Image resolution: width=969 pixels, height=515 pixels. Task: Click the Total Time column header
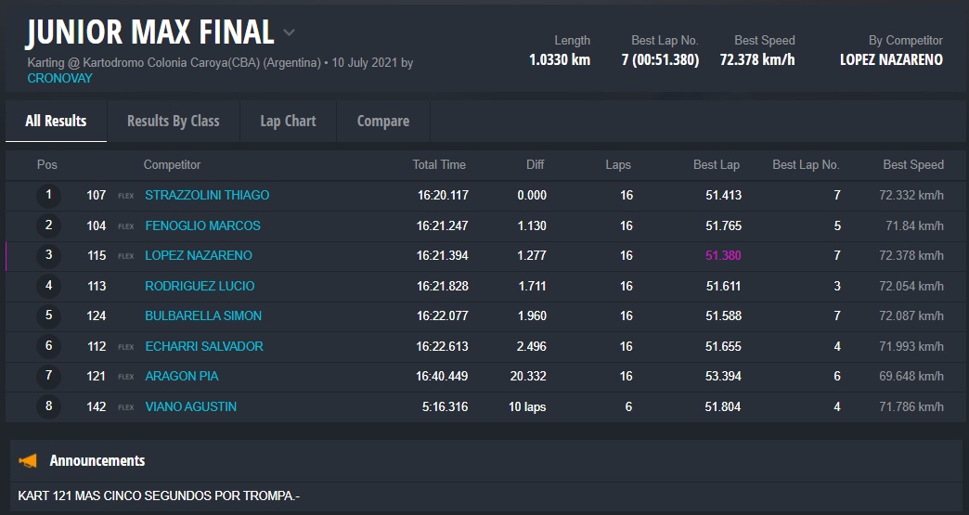(439, 165)
